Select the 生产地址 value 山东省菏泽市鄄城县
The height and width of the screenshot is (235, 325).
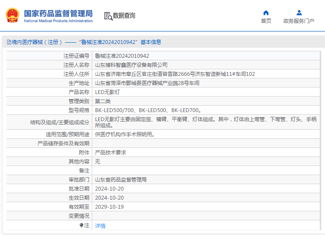pos(147,83)
